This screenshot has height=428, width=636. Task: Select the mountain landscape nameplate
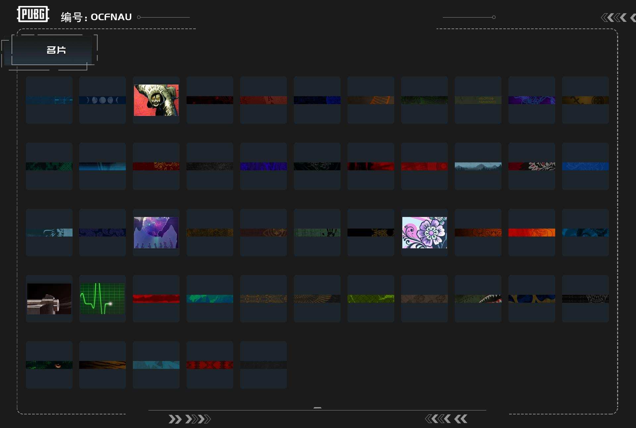click(x=478, y=166)
